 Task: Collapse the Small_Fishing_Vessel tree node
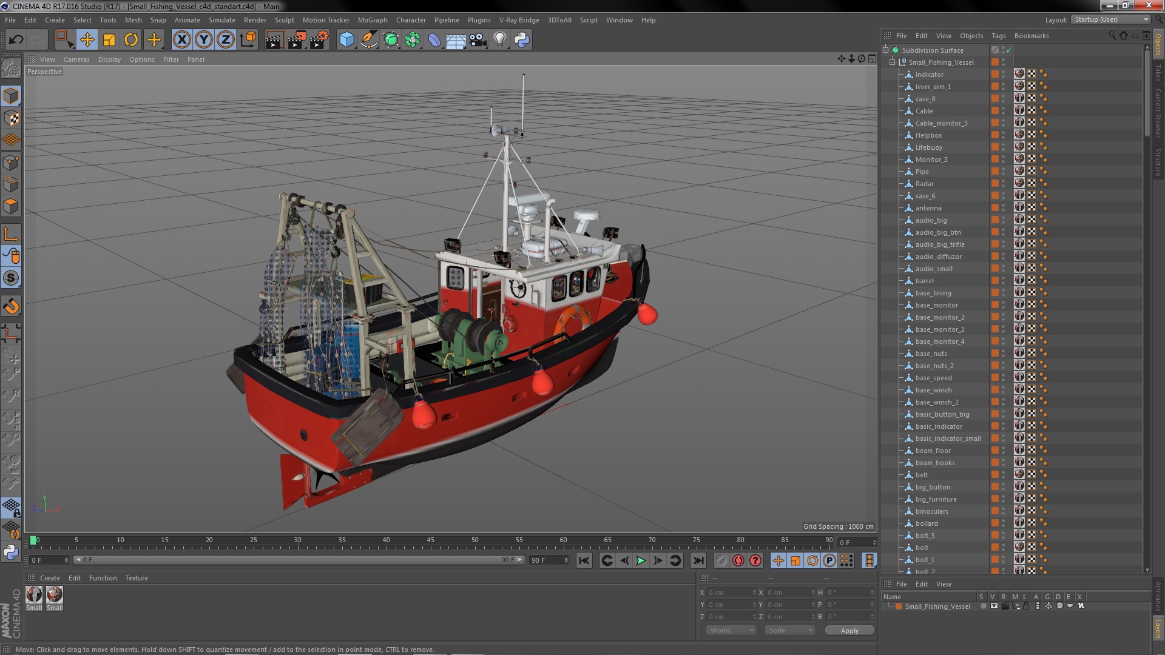pos(893,62)
